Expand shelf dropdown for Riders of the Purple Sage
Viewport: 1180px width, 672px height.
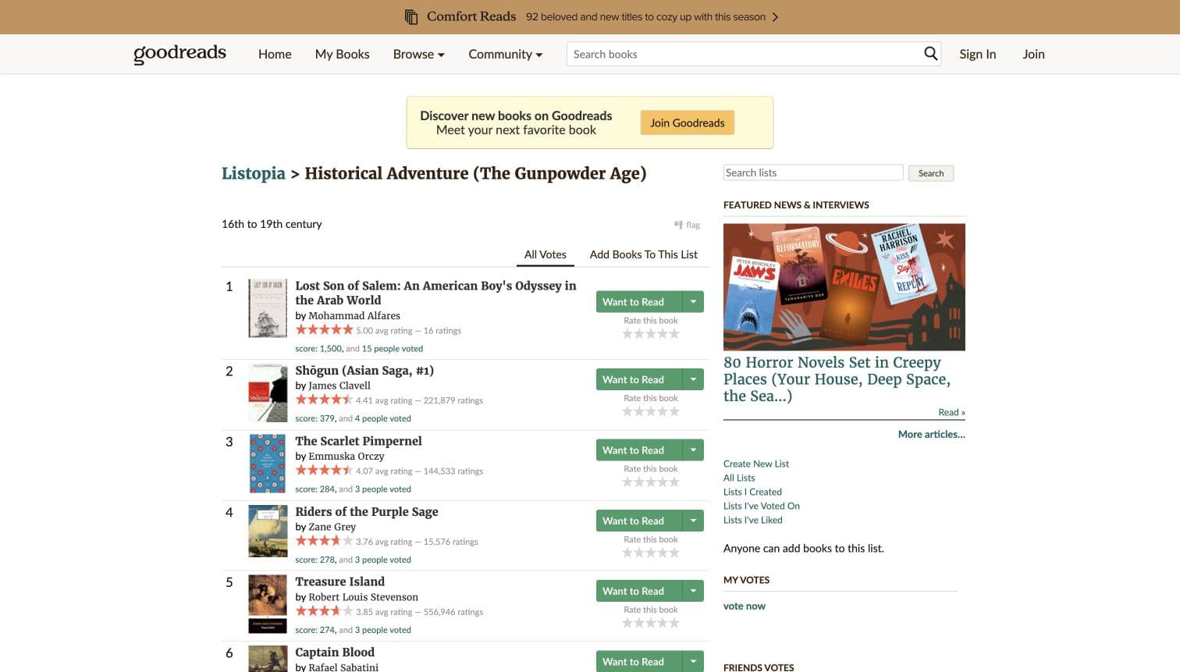tap(693, 521)
